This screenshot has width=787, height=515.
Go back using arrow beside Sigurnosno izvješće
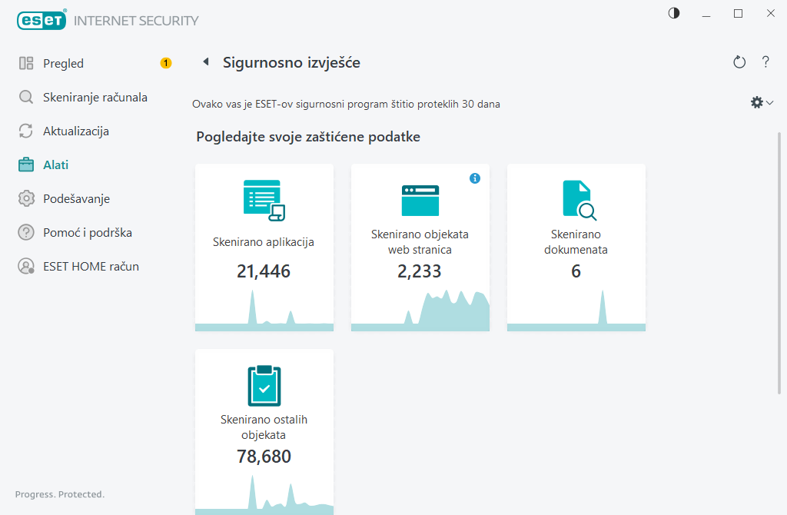pyautogui.click(x=206, y=61)
